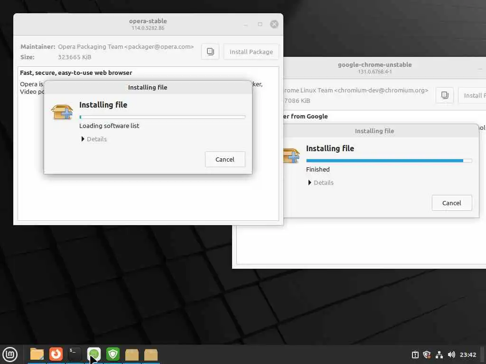Click the chromium-dev maintainer email text
Viewport: 486px width, 364px height.
point(381,91)
